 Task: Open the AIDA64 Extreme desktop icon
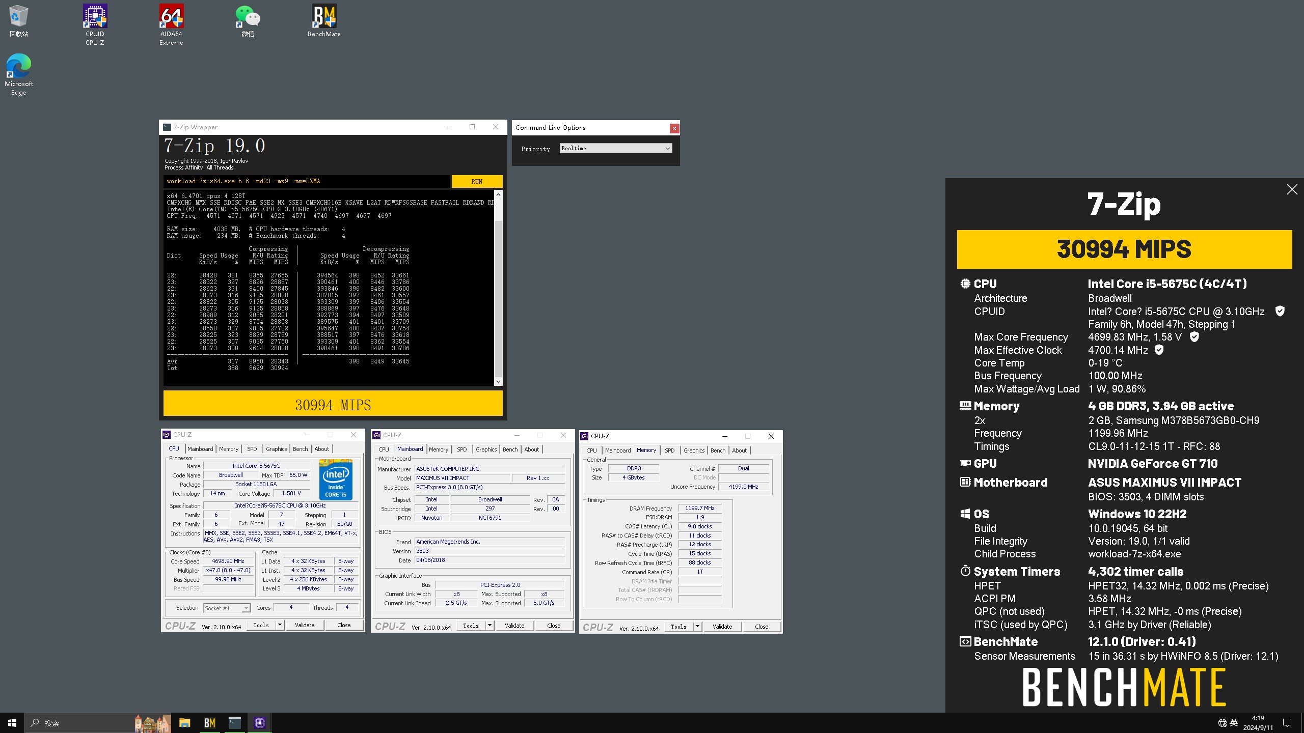tap(171, 24)
